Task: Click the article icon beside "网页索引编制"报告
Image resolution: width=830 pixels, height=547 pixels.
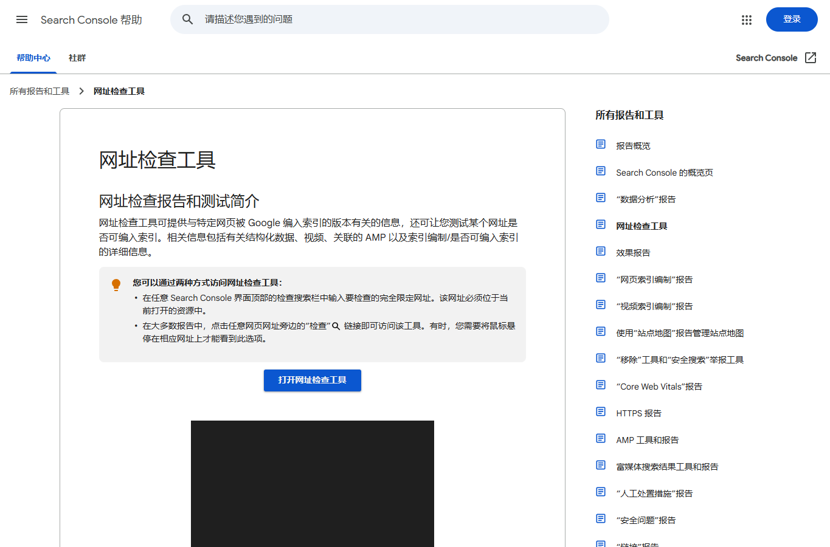Action: pyautogui.click(x=601, y=278)
